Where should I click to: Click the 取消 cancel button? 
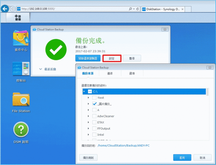coord(202,158)
